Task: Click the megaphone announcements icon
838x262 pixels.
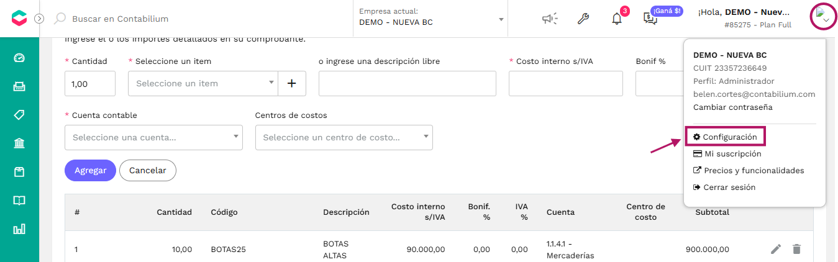Action: (549, 19)
